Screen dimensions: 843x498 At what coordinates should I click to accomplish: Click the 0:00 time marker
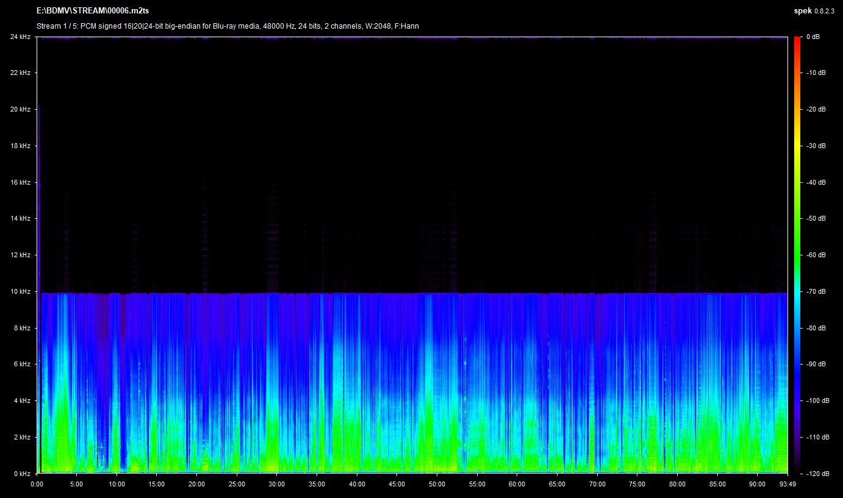(37, 484)
